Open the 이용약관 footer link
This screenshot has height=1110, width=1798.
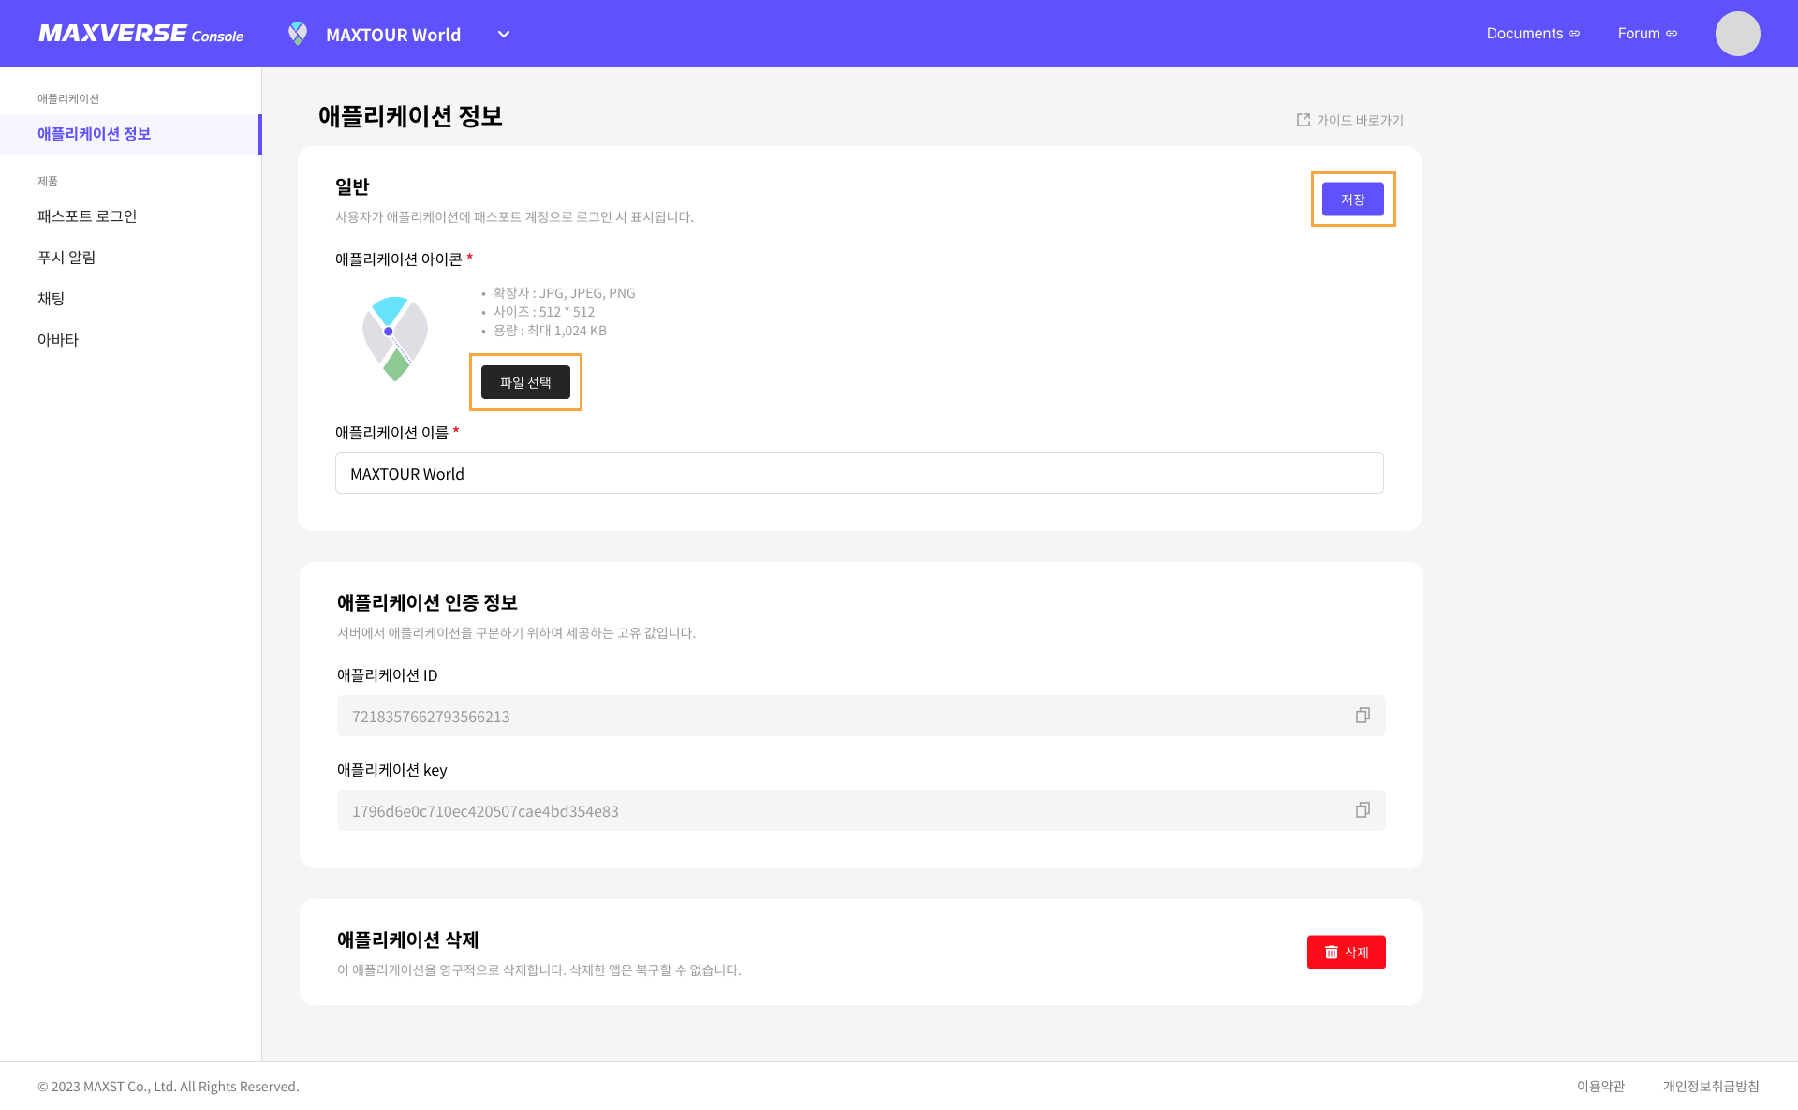(1600, 1087)
